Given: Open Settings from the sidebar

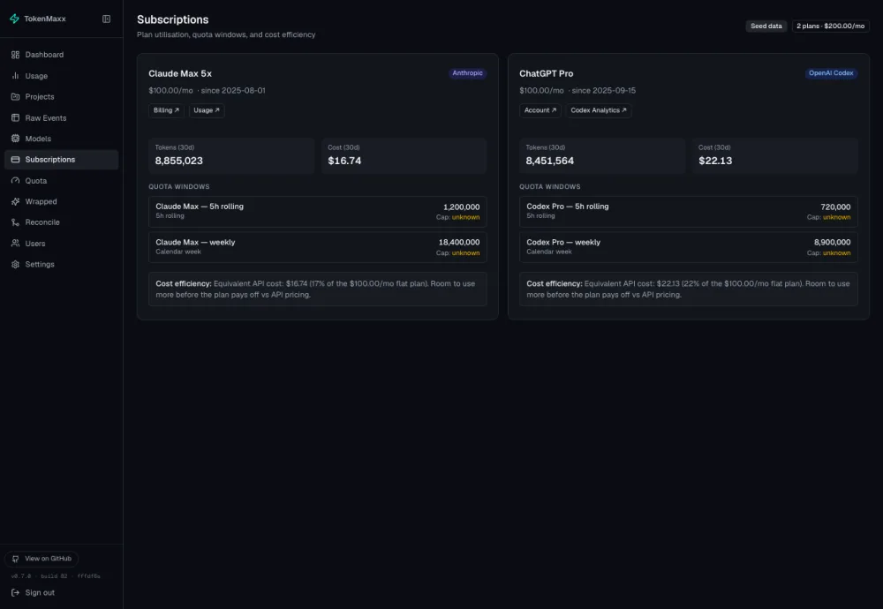Looking at the screenshot, I should click(62, 264).
